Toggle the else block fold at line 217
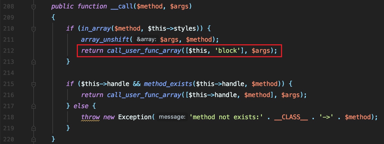Viewport: 384px width, 144px height. coord(33,106)
